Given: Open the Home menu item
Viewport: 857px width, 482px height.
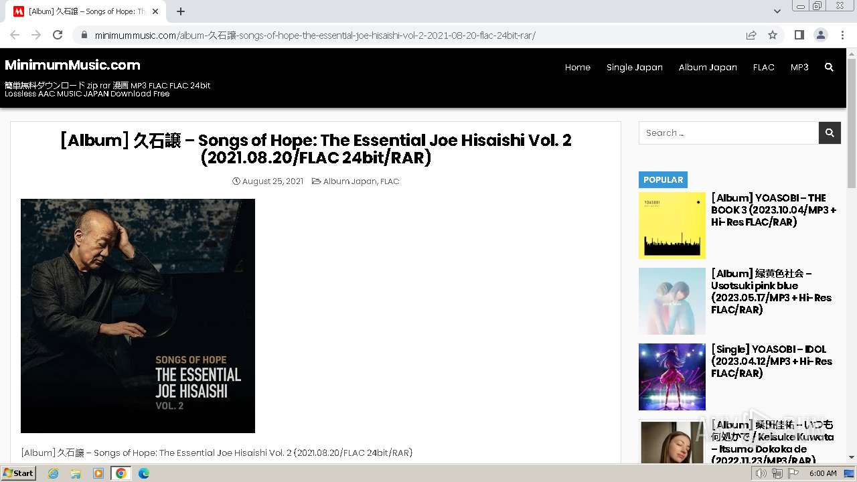Looking at the screenshot, I should 578,67.
